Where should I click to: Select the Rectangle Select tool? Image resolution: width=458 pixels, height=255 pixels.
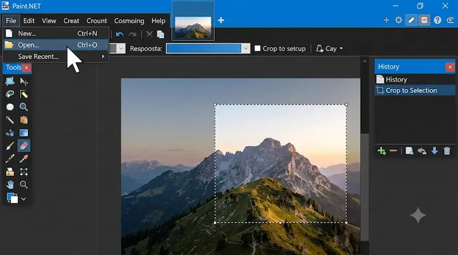(x=9, y=81)
